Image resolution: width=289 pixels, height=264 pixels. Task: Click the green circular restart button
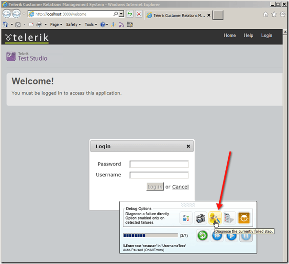pyautogui.click(x=202, y=235)
